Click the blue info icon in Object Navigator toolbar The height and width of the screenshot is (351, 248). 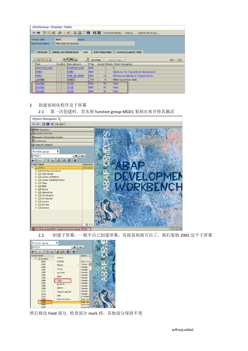pyautogui.click(x=48, y=124)
